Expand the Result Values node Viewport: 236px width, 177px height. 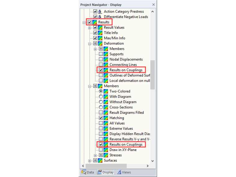pos(89,28)
